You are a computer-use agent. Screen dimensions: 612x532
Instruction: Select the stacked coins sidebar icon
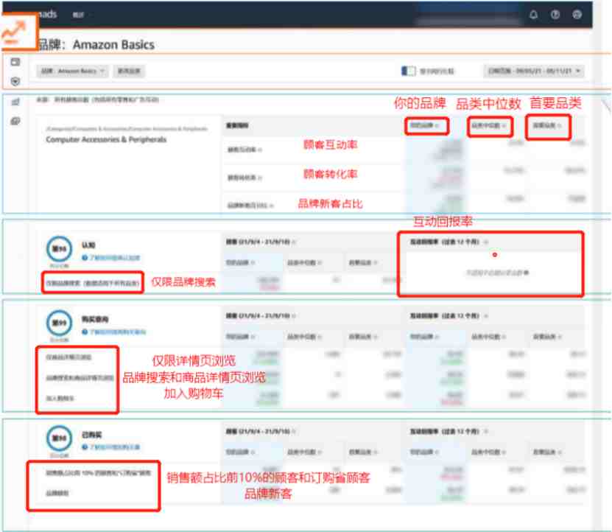point(15,121)
